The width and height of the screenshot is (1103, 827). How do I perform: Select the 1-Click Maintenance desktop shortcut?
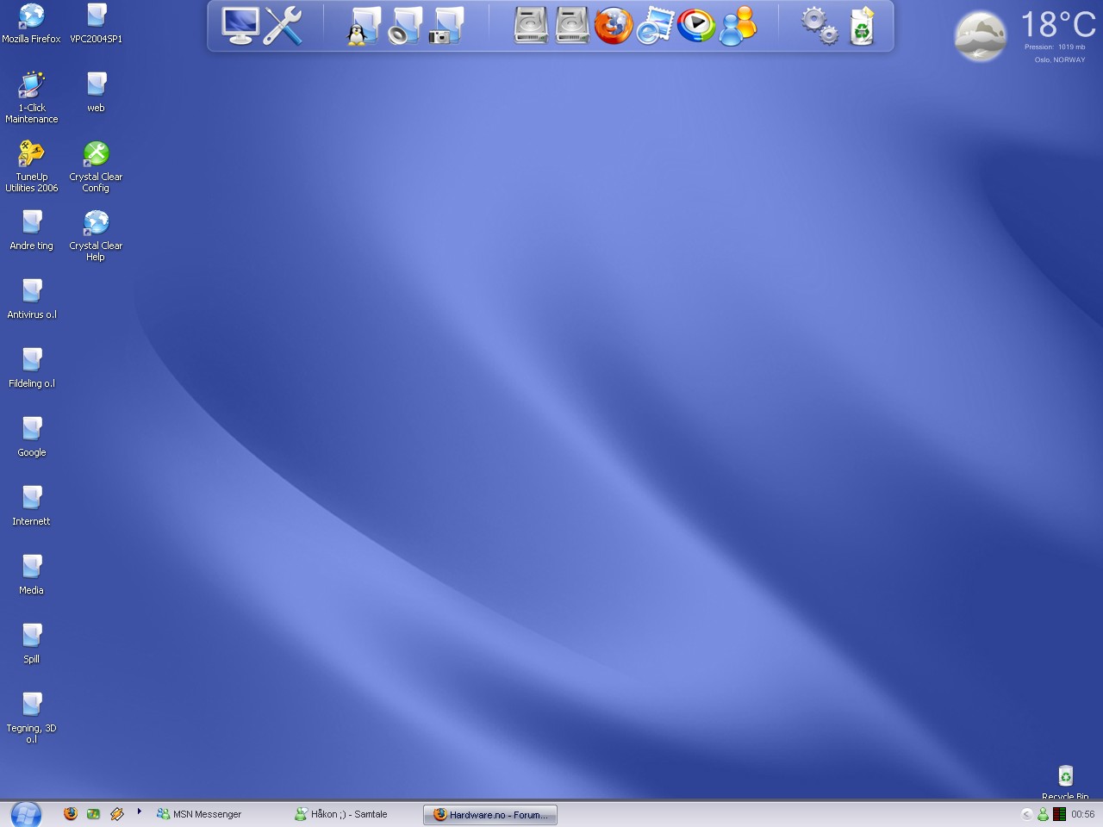[x=32, y=97]
